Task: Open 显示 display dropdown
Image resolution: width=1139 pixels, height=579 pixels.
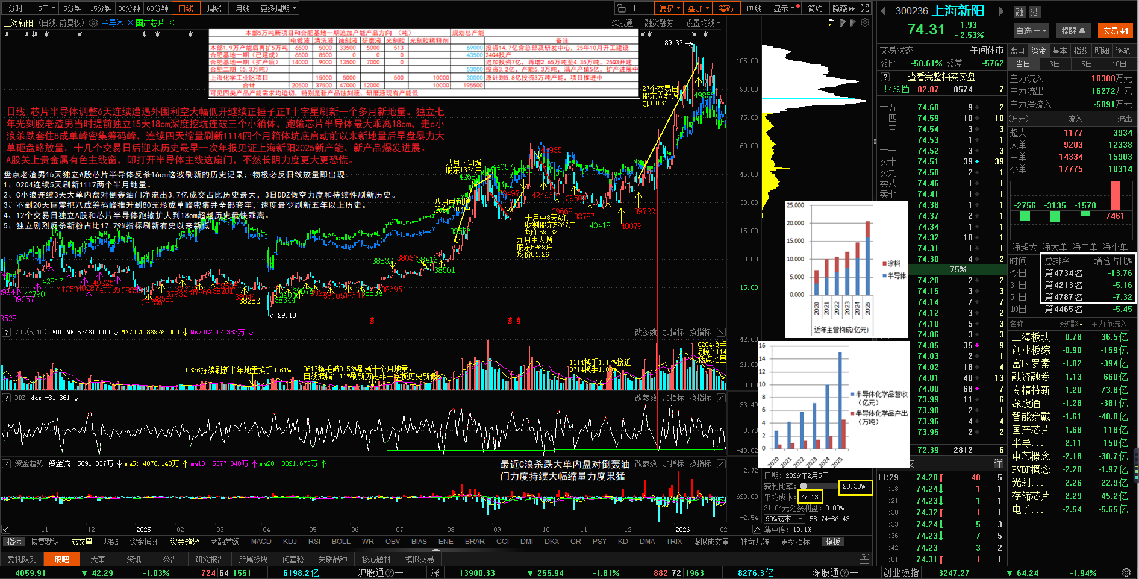Action: (x=785, y=8)
